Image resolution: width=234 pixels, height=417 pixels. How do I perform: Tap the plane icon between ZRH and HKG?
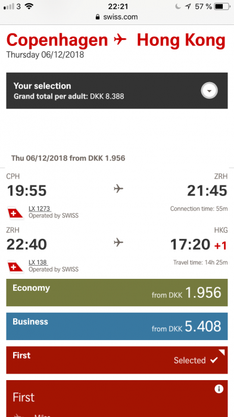click(x=118, y=242)
